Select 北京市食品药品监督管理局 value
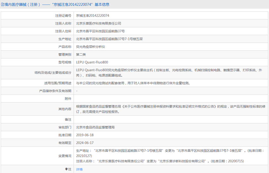Viewport: 269px width, 173px height. [95, 127]
